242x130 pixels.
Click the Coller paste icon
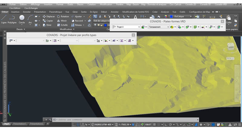(x=229, y=19)
